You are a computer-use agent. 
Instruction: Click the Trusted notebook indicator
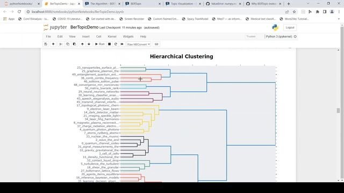point(251,36)
